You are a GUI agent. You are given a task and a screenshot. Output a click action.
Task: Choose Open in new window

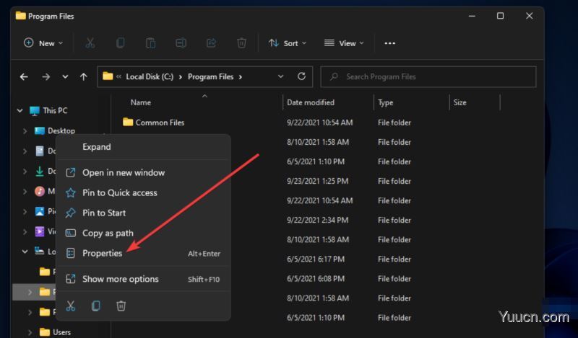(143, 172)
